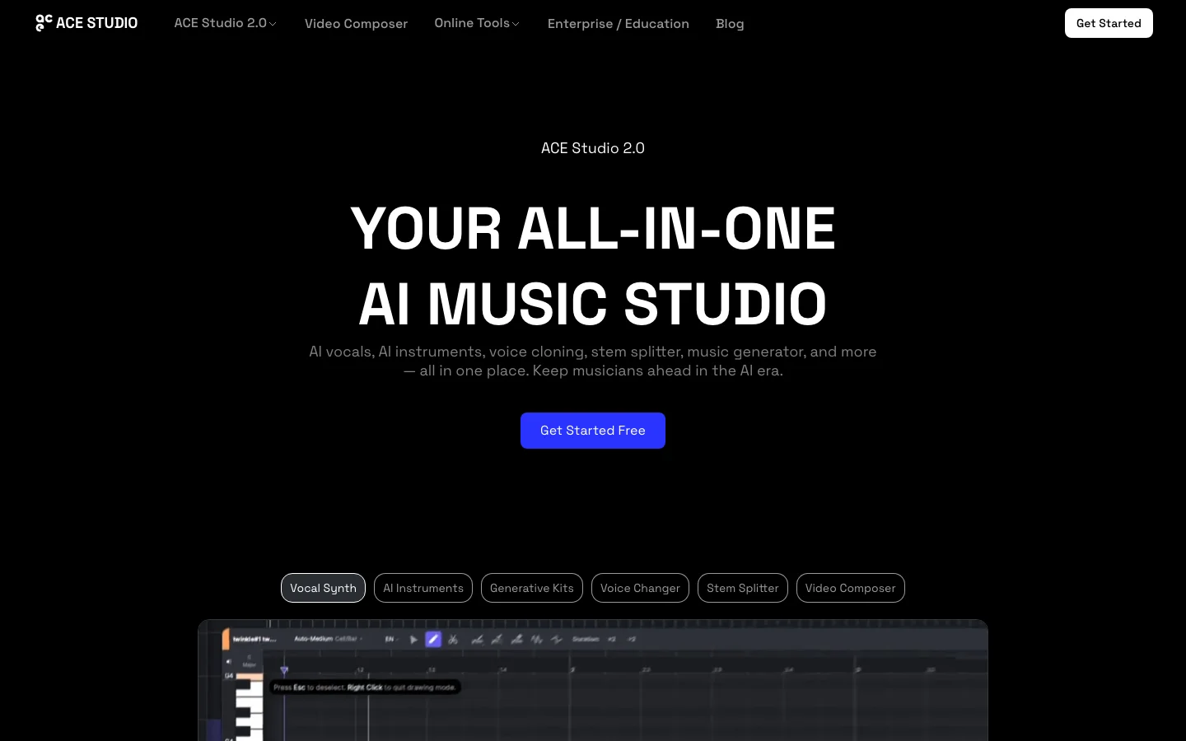
Task: Open the EN language dropdown in preview
Action: point(390,639)
